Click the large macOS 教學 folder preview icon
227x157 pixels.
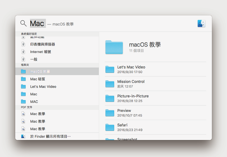[x=114, y=47]
